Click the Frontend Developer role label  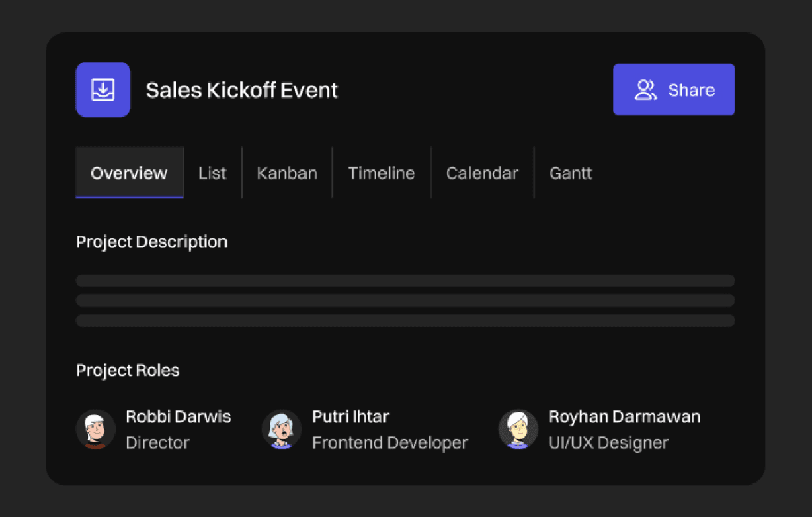click(390, 443)
